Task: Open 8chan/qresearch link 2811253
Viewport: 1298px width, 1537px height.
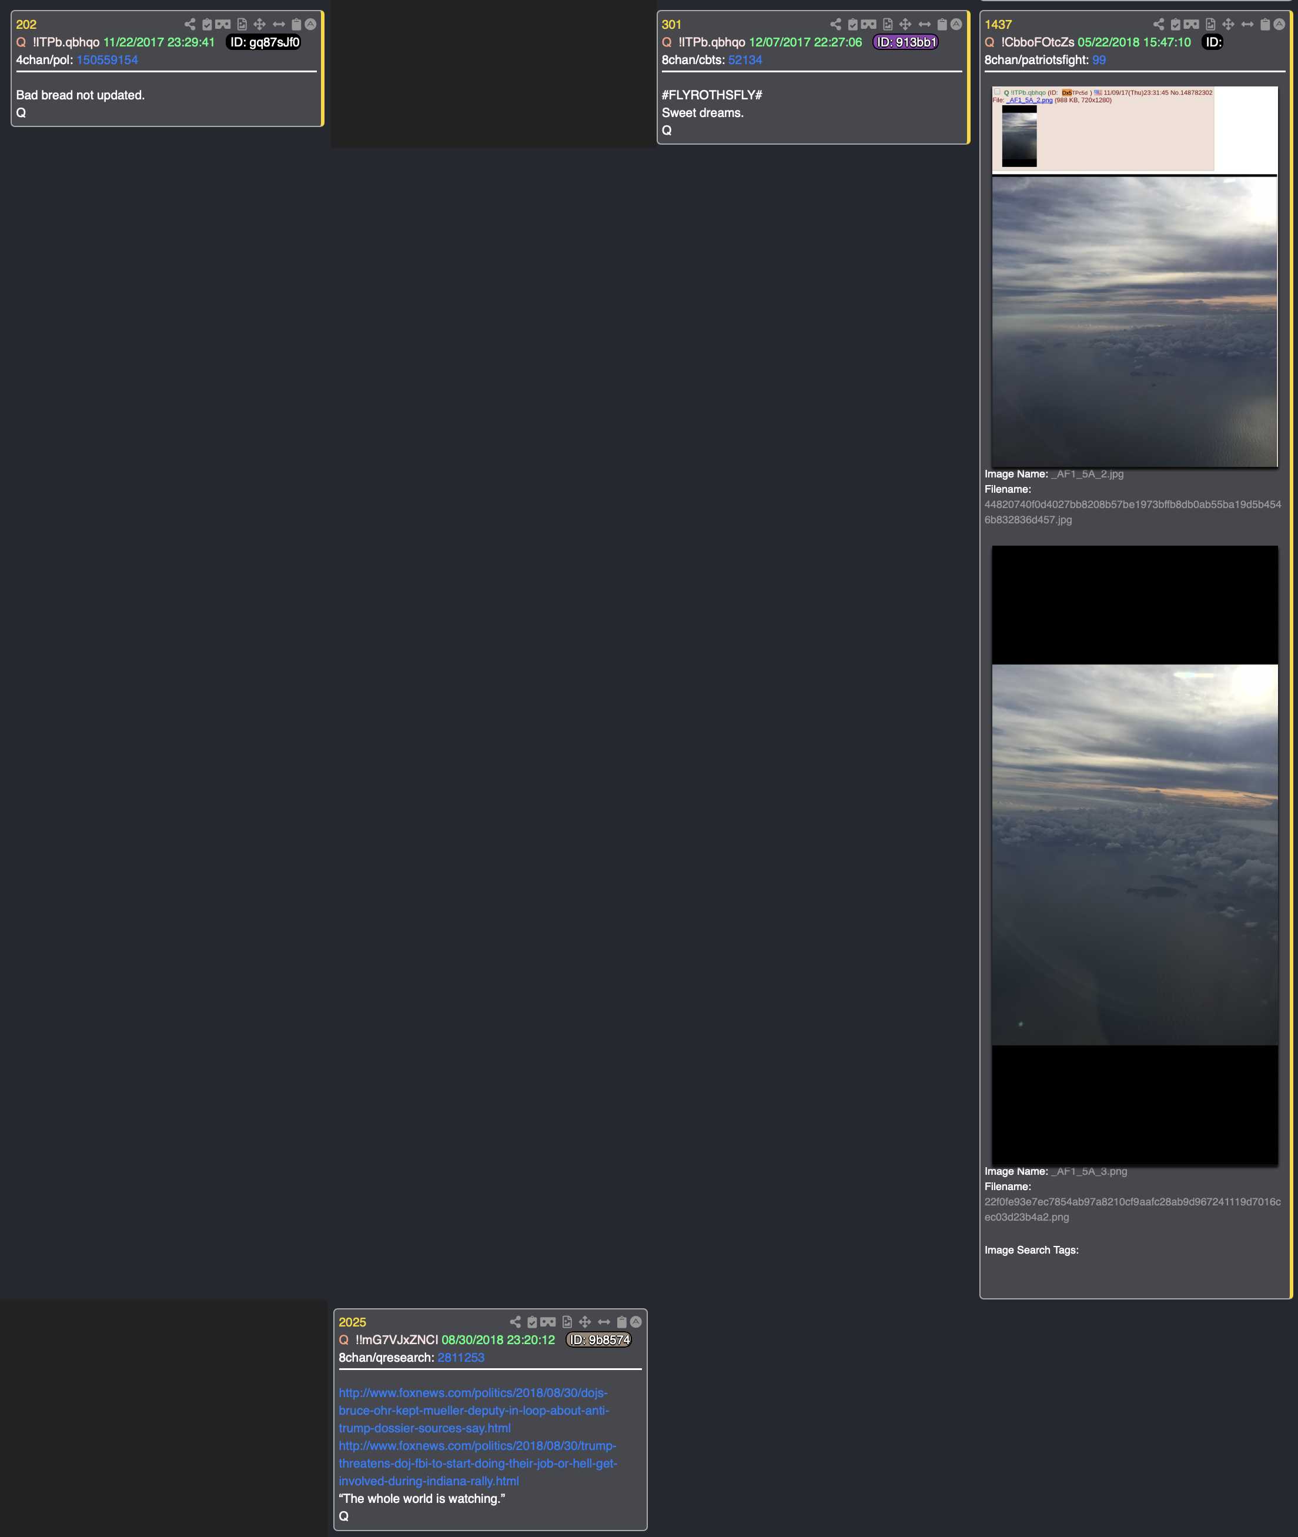Action: [461, 1358]
